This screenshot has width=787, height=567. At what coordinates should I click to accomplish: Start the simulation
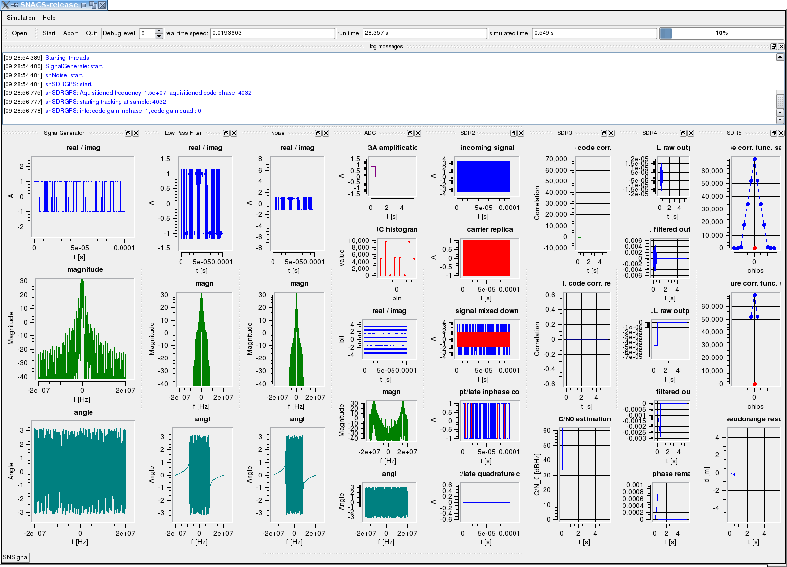click(49, 33)
